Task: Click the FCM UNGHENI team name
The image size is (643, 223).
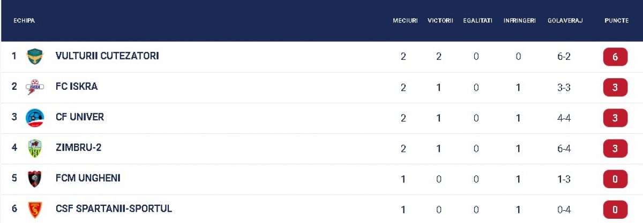Action: (88, 178)
